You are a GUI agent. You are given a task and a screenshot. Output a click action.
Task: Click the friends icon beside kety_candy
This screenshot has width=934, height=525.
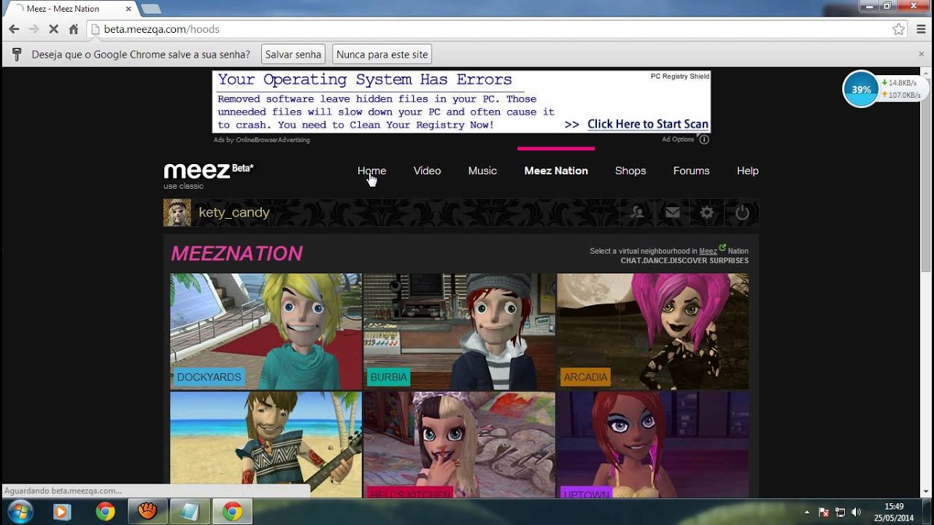[x=637, y=212]
